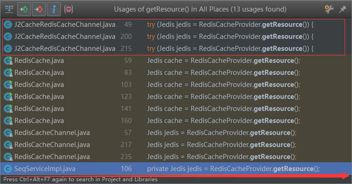Pin the usages popup window
The width and height of the screenshot is (352, 184).
pyautogui.click(x=343, y=9)
